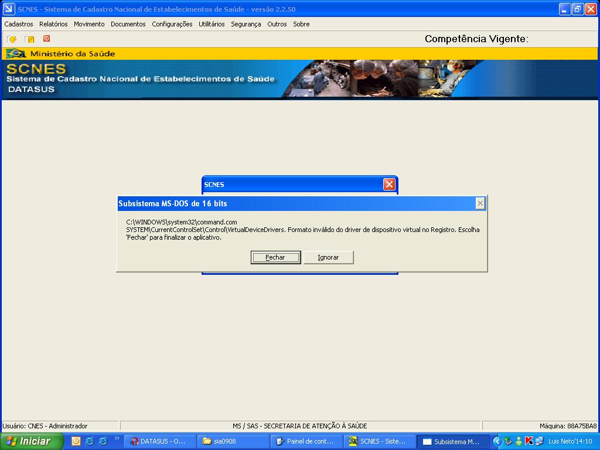Open the Relatórios menu
600x450 pixels.
click(53, 24)
